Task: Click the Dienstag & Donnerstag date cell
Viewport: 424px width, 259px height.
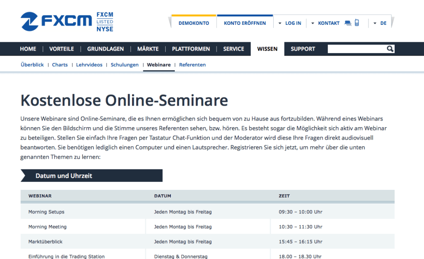Action: pos(181,256)
